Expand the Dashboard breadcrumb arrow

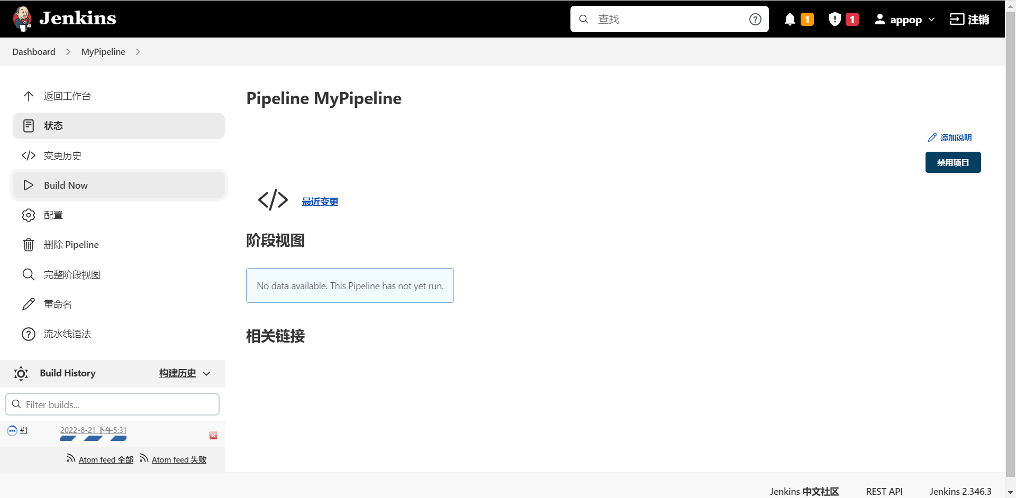click(x=68, y=52)
